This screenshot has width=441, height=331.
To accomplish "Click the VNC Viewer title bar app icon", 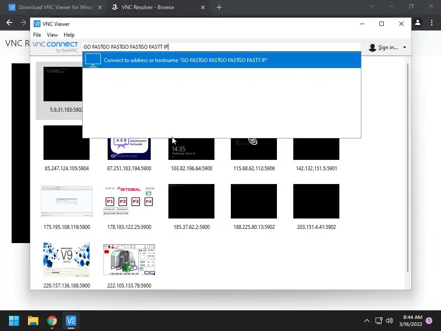I will point(37,24).
